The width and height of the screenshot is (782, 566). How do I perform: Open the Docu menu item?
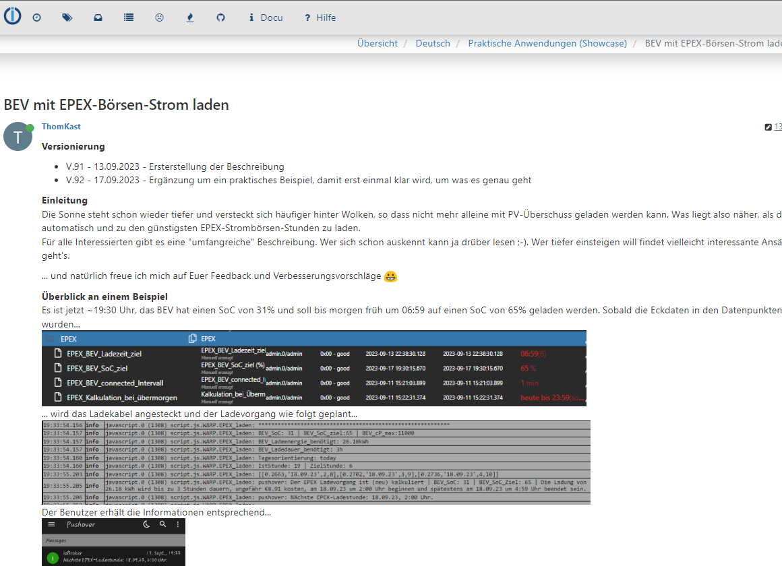click(x=266, y=18)
